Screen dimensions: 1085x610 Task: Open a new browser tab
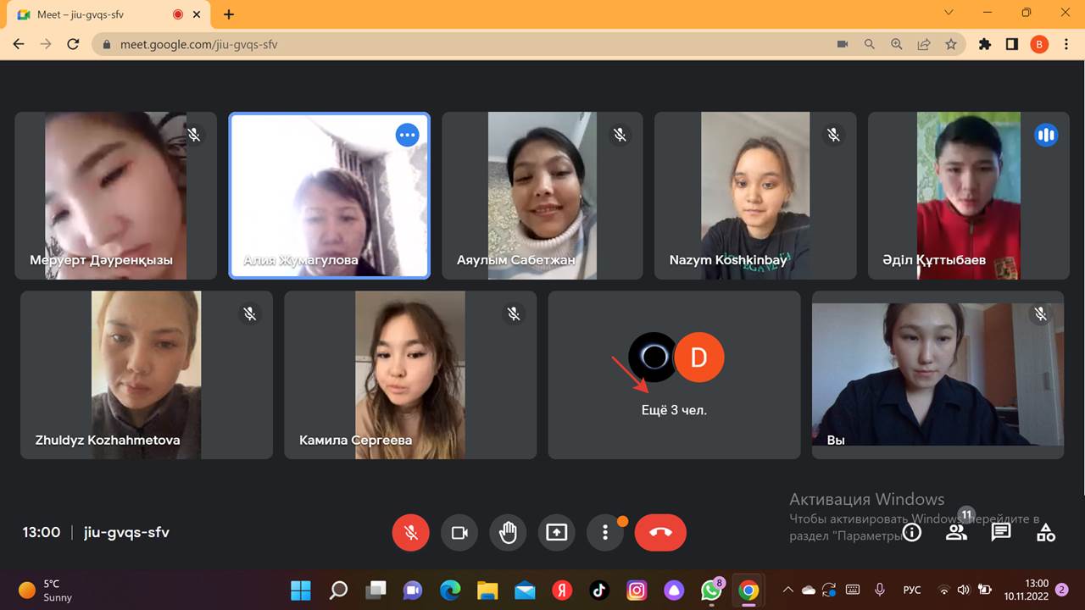pos(229,14)
